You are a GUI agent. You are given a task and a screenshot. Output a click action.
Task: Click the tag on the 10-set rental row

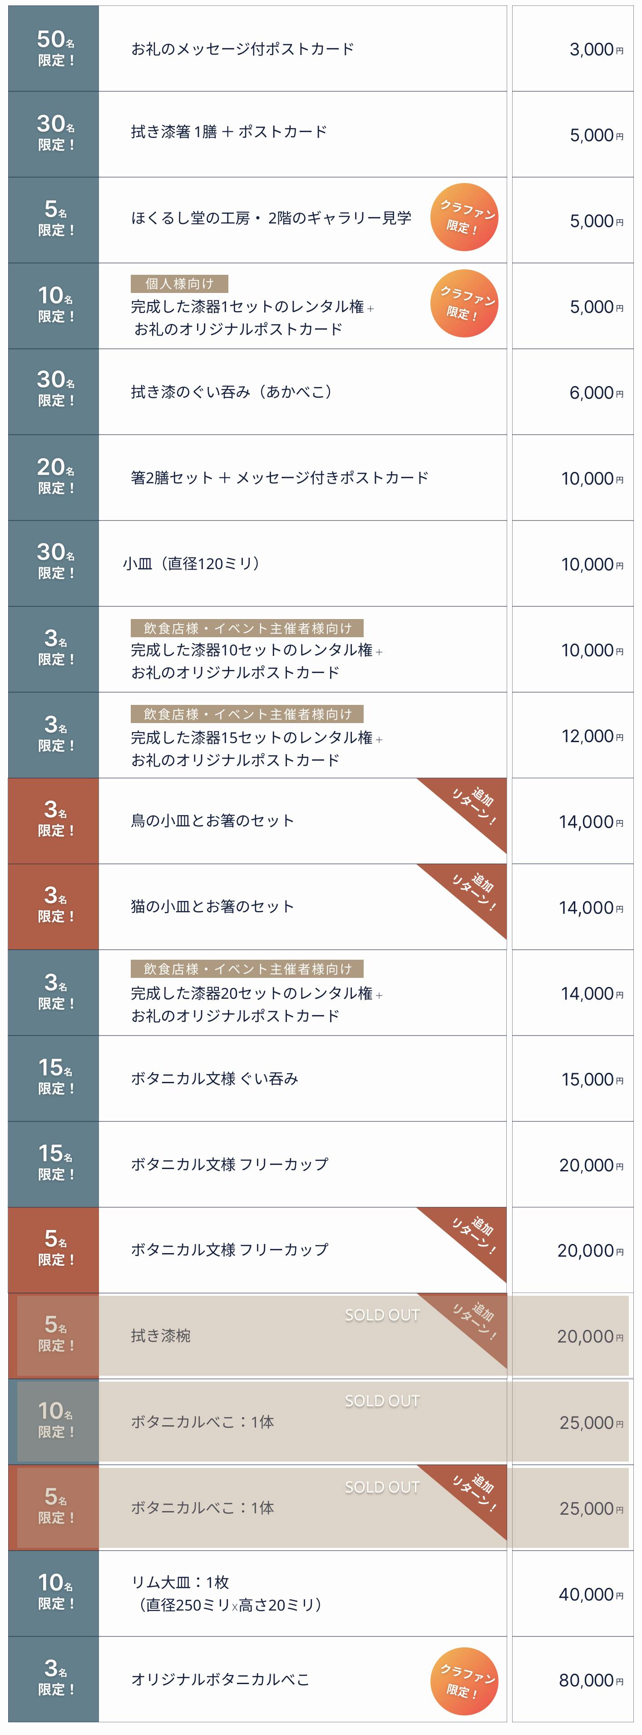(247, 628)
